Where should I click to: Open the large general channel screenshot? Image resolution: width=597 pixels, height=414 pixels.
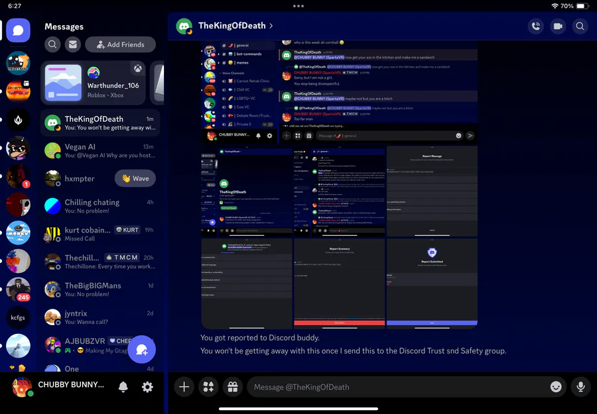pos(339,92)
